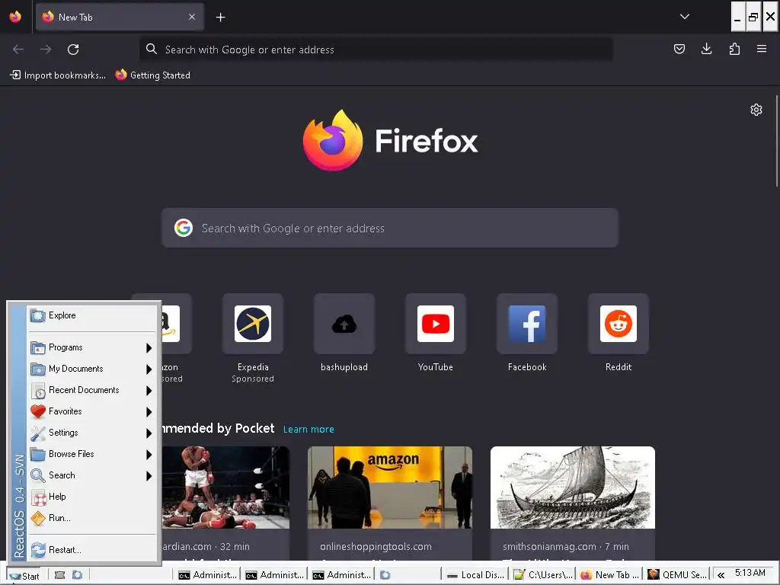
Task: Open the Downloads panel icon
Action: (x=706, y=49)
